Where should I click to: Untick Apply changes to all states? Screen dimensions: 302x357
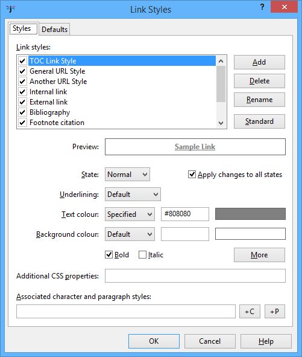[192, 175]
